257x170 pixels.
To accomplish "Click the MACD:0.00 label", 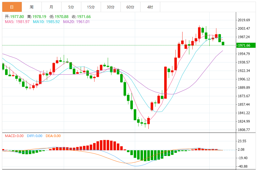I will (x=14, y=136).
